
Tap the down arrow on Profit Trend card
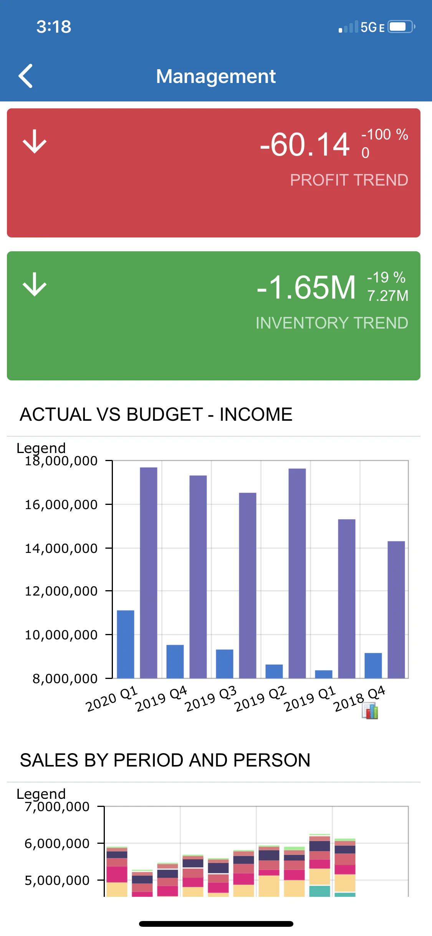35,141
